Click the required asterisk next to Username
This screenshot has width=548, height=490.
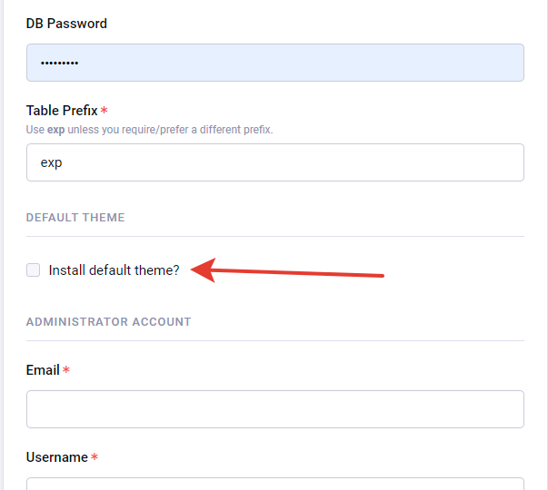pyautogui.click(x=95, y=458)
